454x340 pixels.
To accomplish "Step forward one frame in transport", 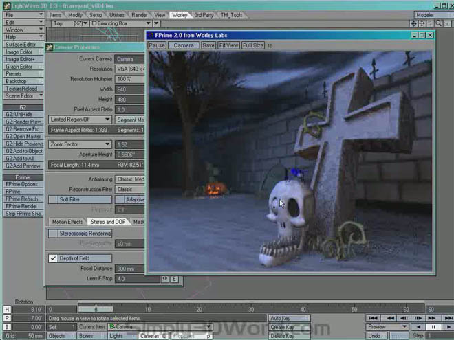I will click(418, 318).
